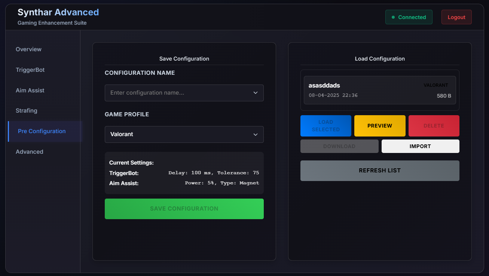Refresh the configuration list
This screenshot has width=489, height=276.
(380, 171)
